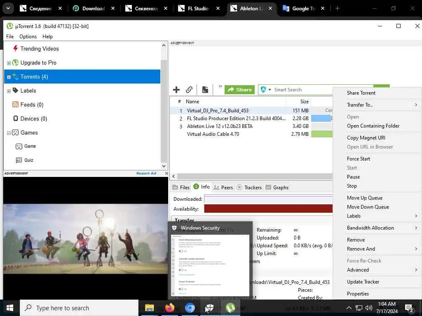Choose Pause in context menu

pyautogui.click(x=353, y=177)
